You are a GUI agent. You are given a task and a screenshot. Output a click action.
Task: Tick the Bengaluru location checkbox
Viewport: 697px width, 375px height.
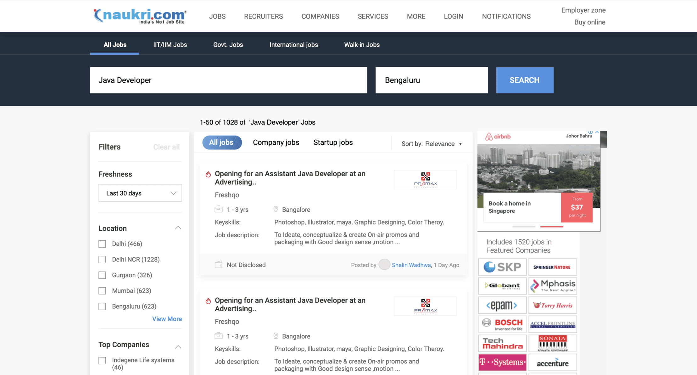point(102,306)
